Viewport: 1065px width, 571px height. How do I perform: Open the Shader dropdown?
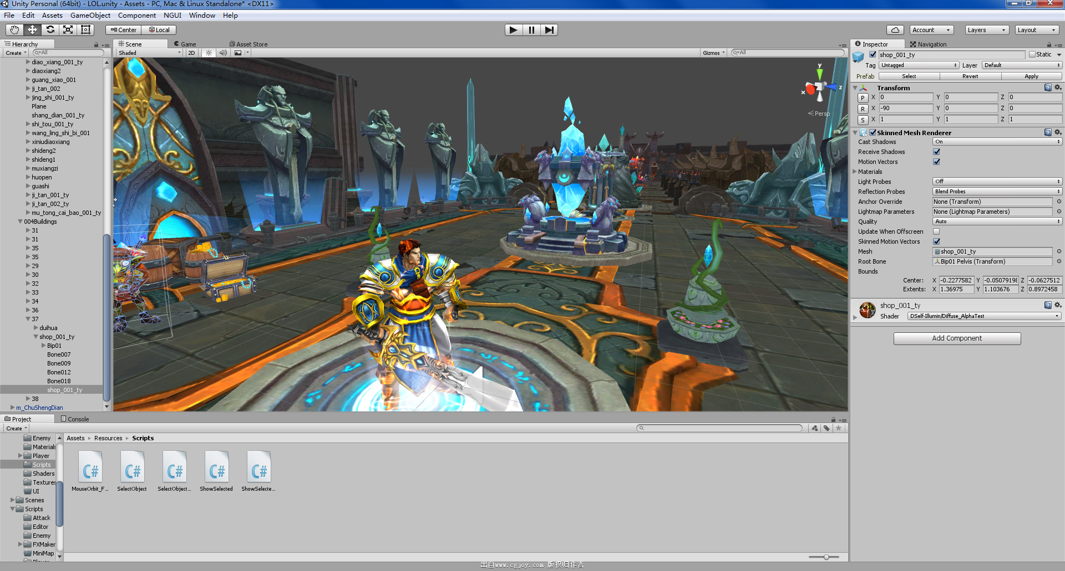click(x=984, y=316)
